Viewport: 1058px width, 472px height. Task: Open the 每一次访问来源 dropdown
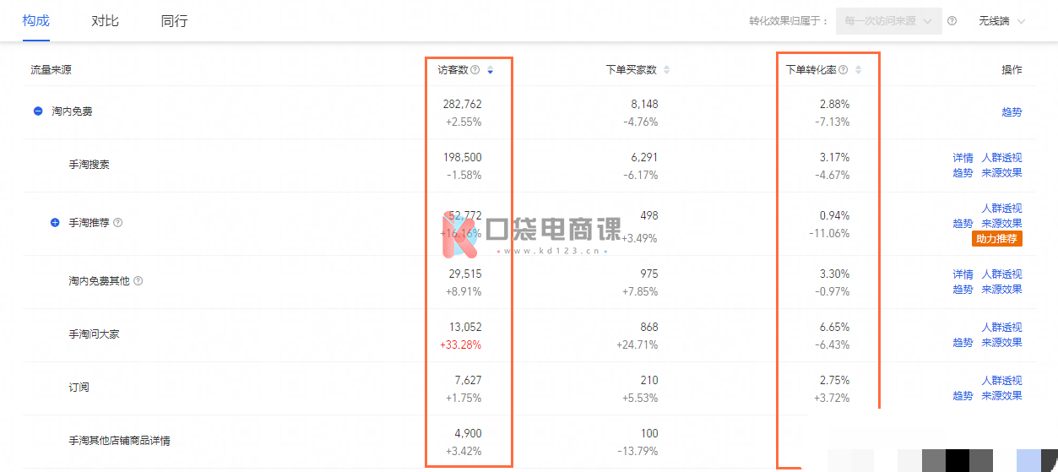pos(889,21)
